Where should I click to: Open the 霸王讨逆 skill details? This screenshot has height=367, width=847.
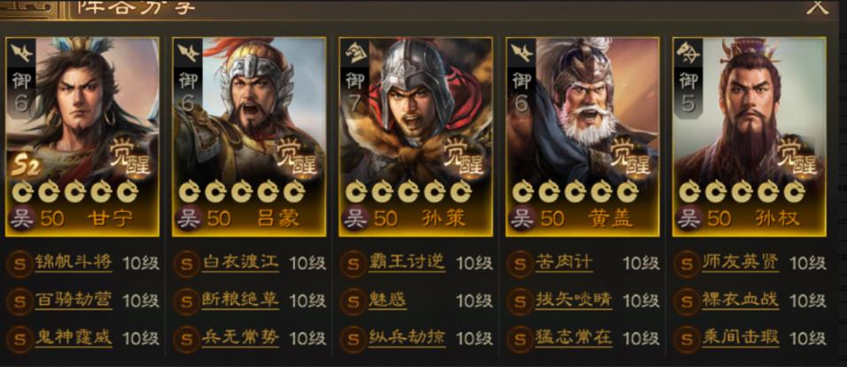[407, 263]
